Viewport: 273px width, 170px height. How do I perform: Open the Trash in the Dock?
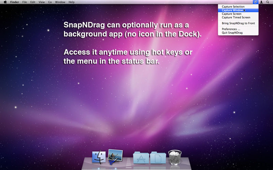tap(175, 157)
